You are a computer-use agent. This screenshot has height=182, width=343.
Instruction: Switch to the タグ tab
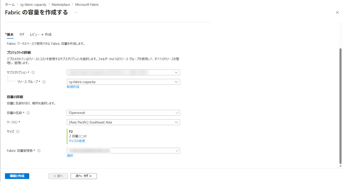[22, 35]
